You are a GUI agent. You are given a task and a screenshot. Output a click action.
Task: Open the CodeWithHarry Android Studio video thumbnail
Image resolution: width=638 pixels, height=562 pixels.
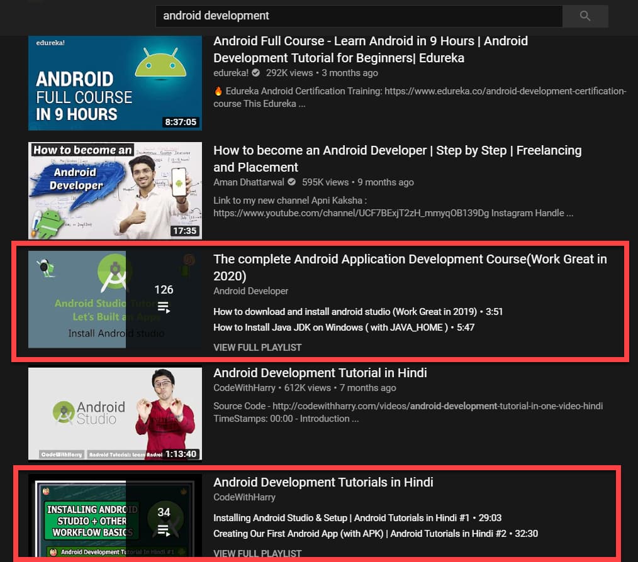pos(115,414)
